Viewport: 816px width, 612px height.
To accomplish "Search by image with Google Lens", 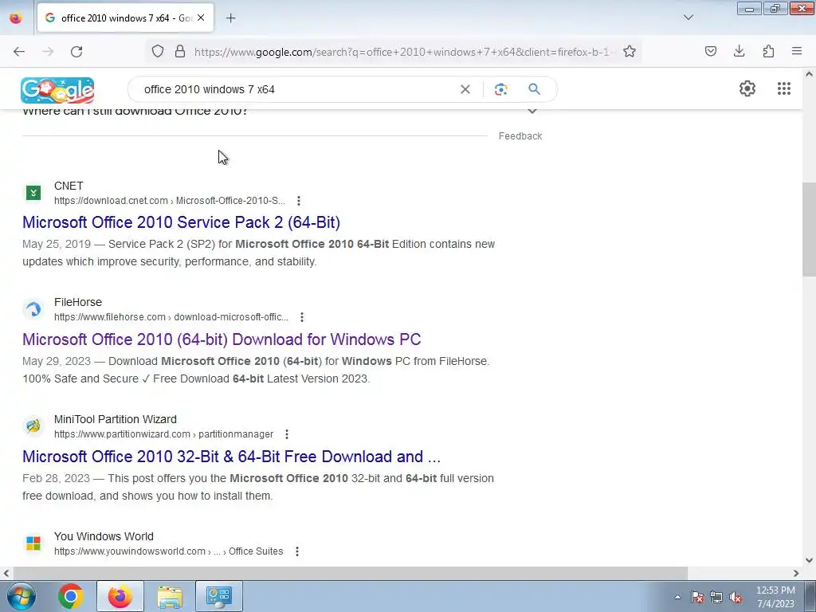I will [500, 89].
